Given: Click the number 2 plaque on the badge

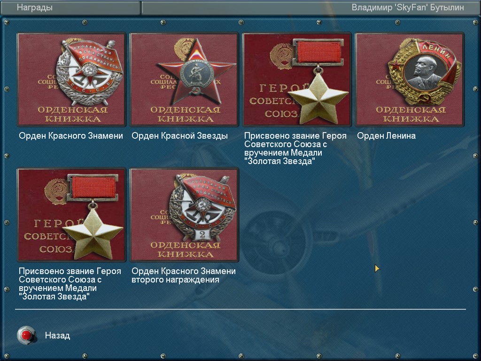Looking at the screenshot, I should coord(202,235).
